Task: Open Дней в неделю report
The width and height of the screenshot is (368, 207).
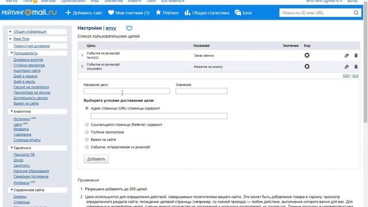Action: [25, 76]
